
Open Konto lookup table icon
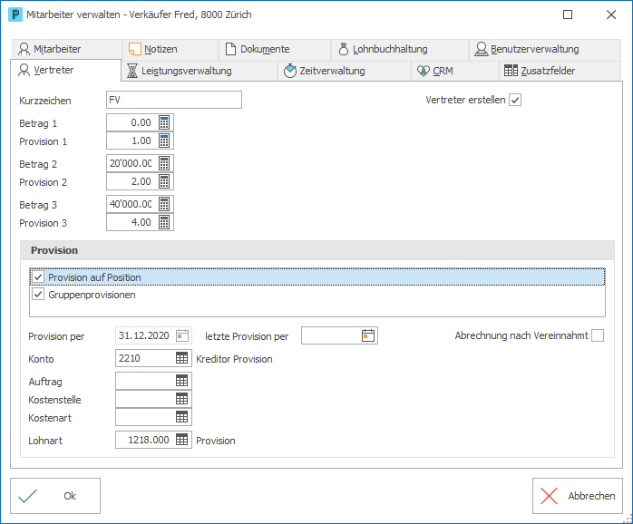coord(181,358)
